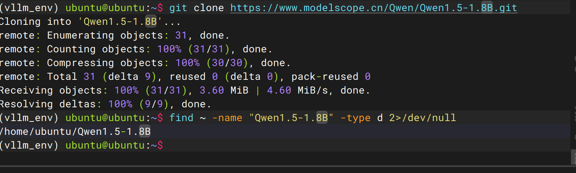576x173 pixels.
Task: Click the quoted "Qwen1.5-1.8B" find argument
Action: click(291, 118)
